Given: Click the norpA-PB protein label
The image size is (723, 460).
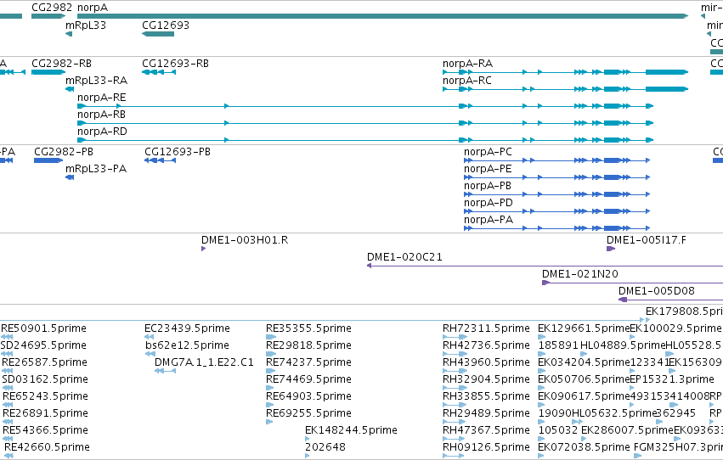Looking at the screenshot, I should (488, 186).
